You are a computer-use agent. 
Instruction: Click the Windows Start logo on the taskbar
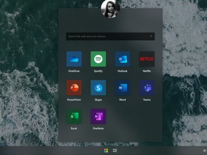(x=106, y=151)
